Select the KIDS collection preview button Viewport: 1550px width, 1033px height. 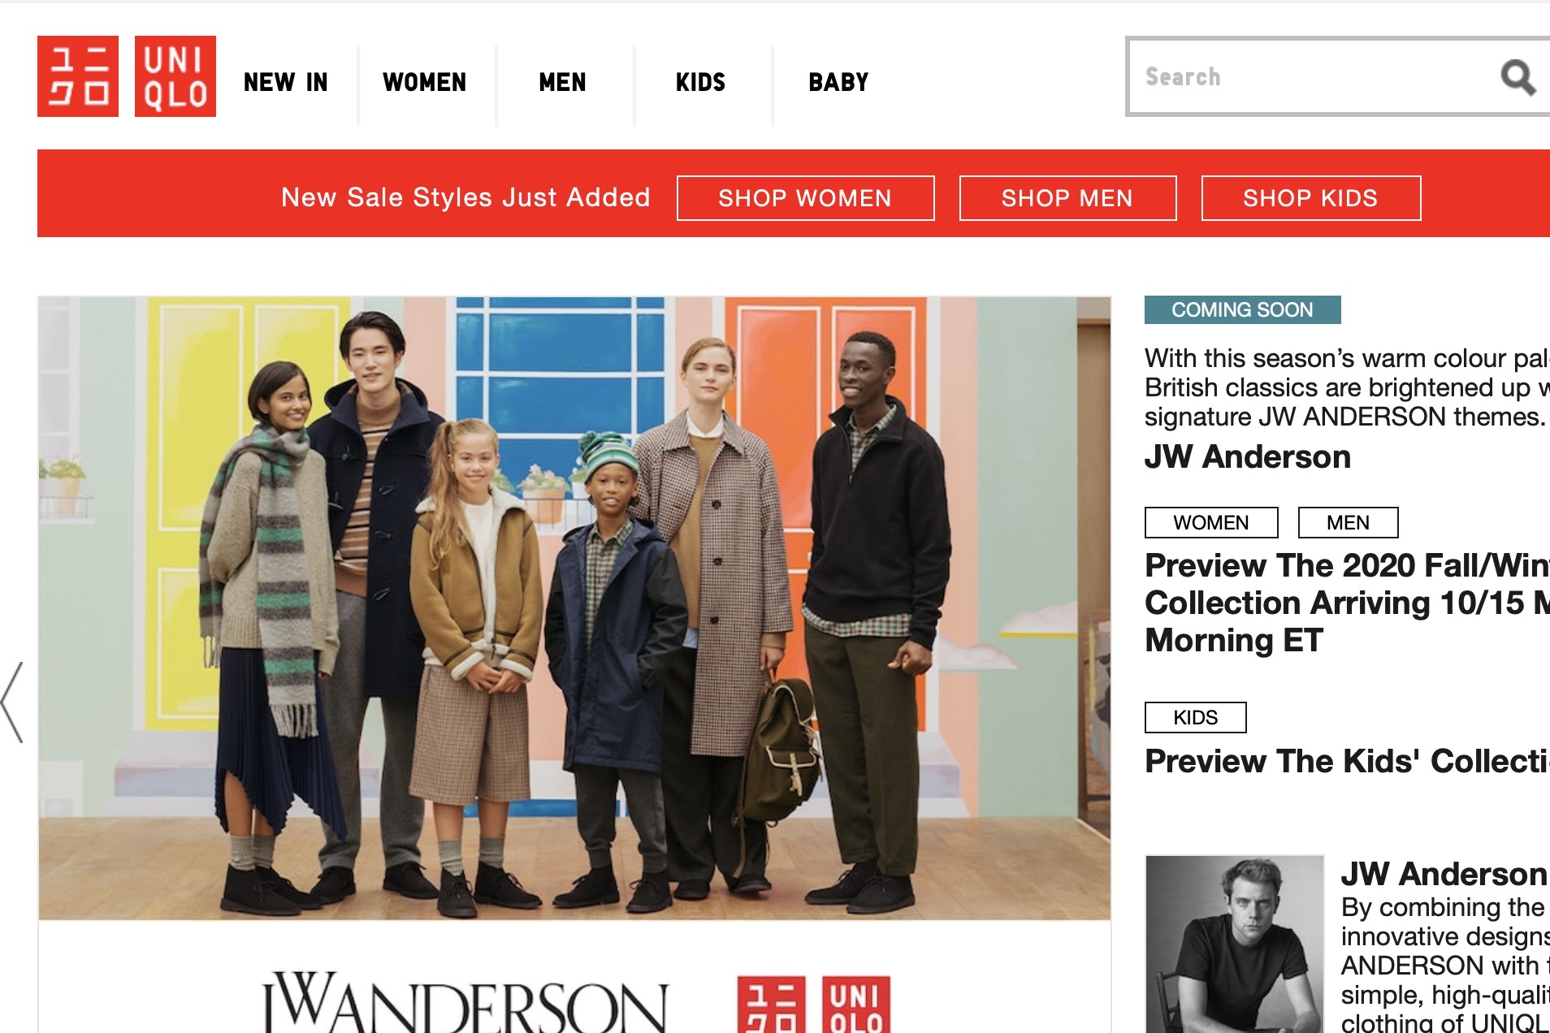point(1196,717)
